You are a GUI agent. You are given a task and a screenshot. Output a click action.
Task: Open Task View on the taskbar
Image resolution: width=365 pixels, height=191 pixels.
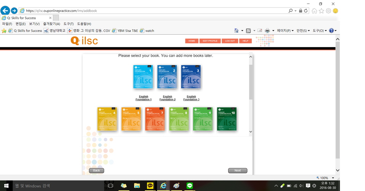(111, 186)
